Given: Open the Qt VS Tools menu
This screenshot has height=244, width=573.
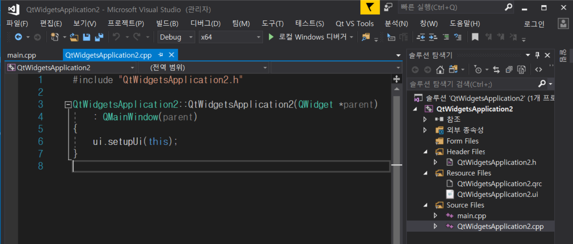Looking at the screenshot, I should click(355, 24).
